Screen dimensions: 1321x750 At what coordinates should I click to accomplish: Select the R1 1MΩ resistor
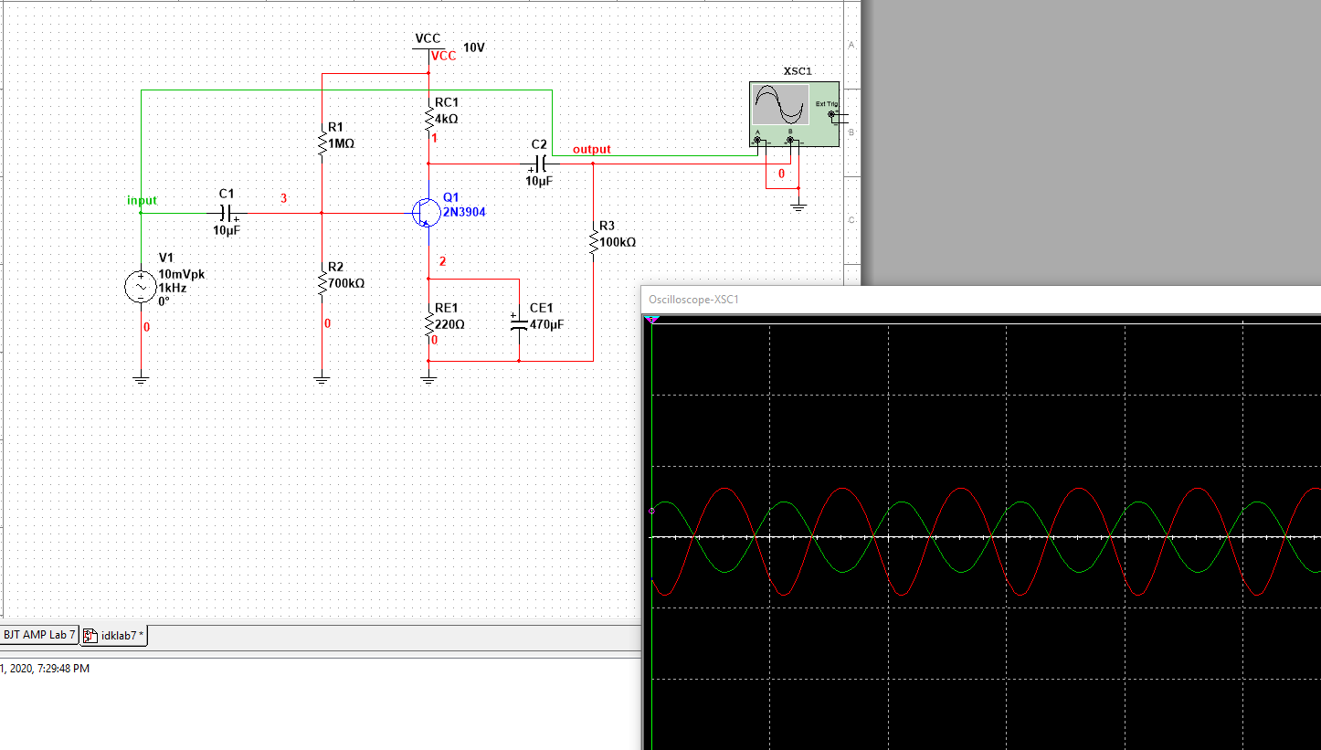(x=322, y=137)
